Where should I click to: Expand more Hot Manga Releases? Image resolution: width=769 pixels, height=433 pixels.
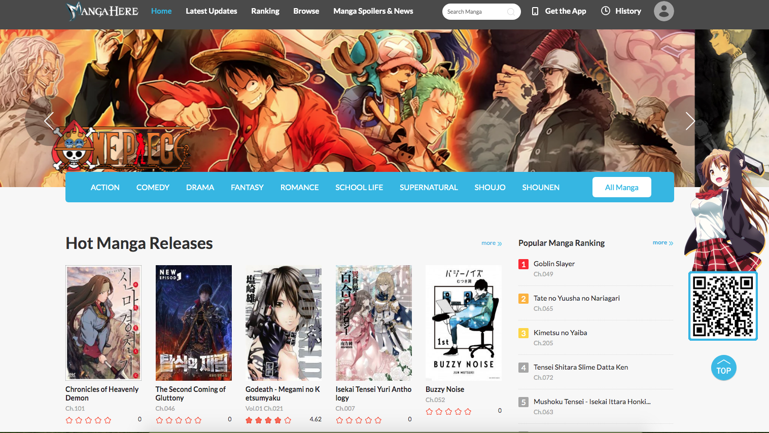coord(491,243)
